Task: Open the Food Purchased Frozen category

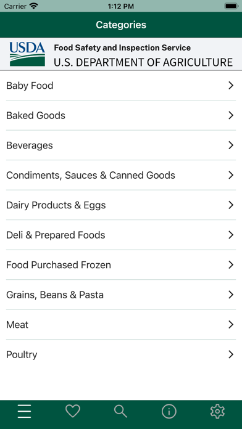Action: pyautogui.click(x=121, y=265)
